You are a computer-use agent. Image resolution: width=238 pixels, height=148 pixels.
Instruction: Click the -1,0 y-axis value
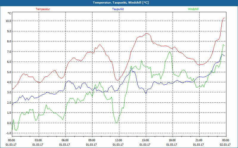(x=8, y=133)
